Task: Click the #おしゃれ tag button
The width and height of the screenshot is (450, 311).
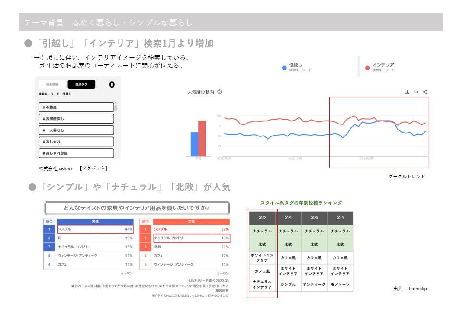Action: [x=76, y=142]
